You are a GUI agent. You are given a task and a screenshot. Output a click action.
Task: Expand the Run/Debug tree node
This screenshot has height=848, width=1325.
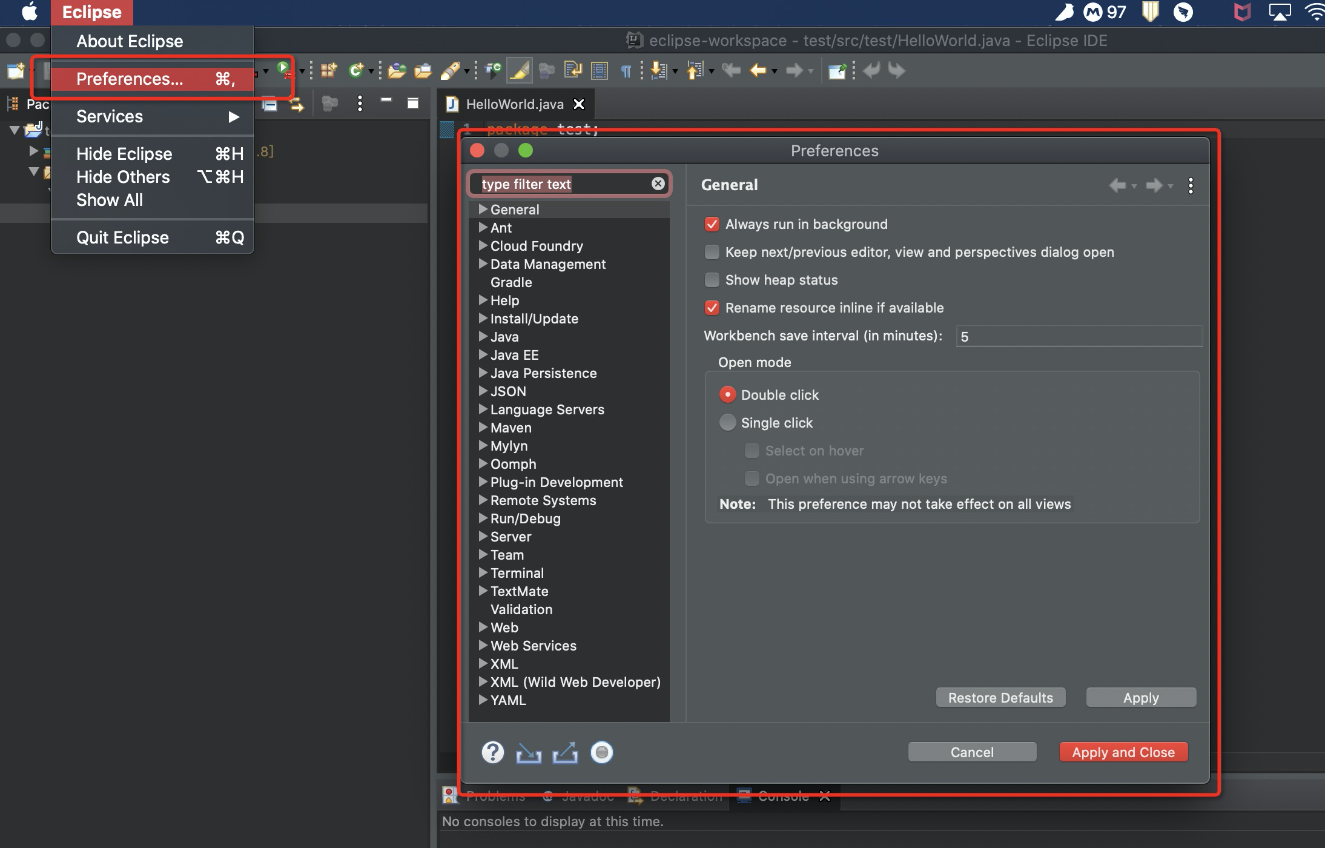(x=483, y=518)
